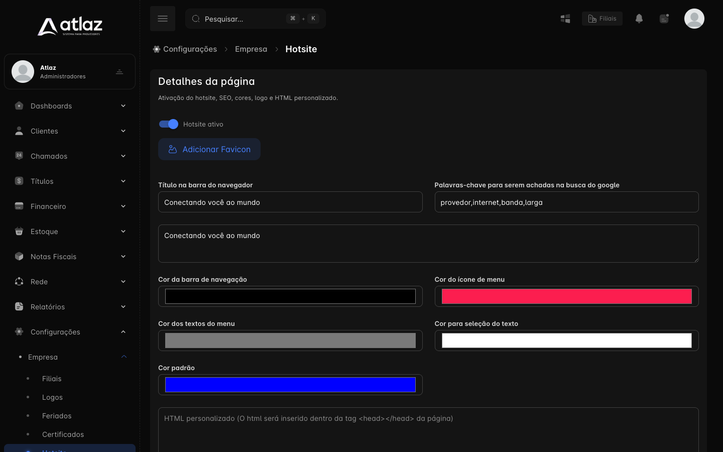The width and height of the screenshot is (723, 452).
Task: Pick the navigation bar color swatch
Action: 290,296
